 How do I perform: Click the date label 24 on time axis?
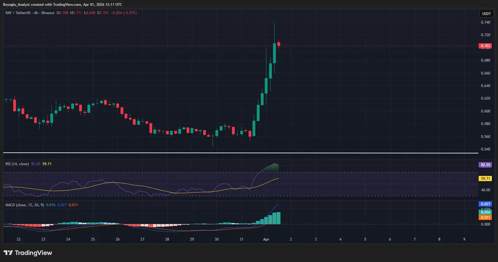point(68,239)
